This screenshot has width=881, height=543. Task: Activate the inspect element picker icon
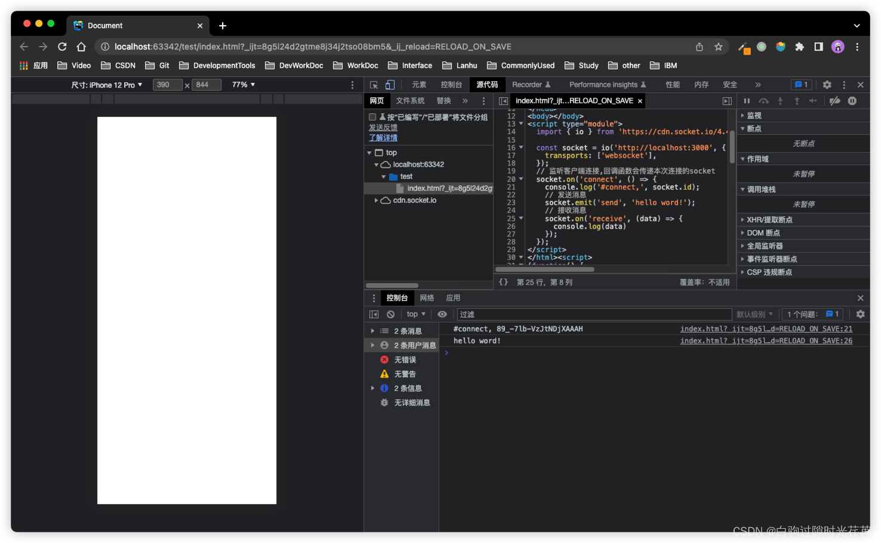[x=374, y=85]
